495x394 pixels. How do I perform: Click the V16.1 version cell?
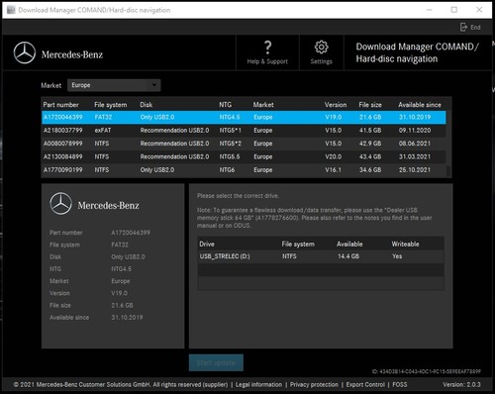pos(334,170)
